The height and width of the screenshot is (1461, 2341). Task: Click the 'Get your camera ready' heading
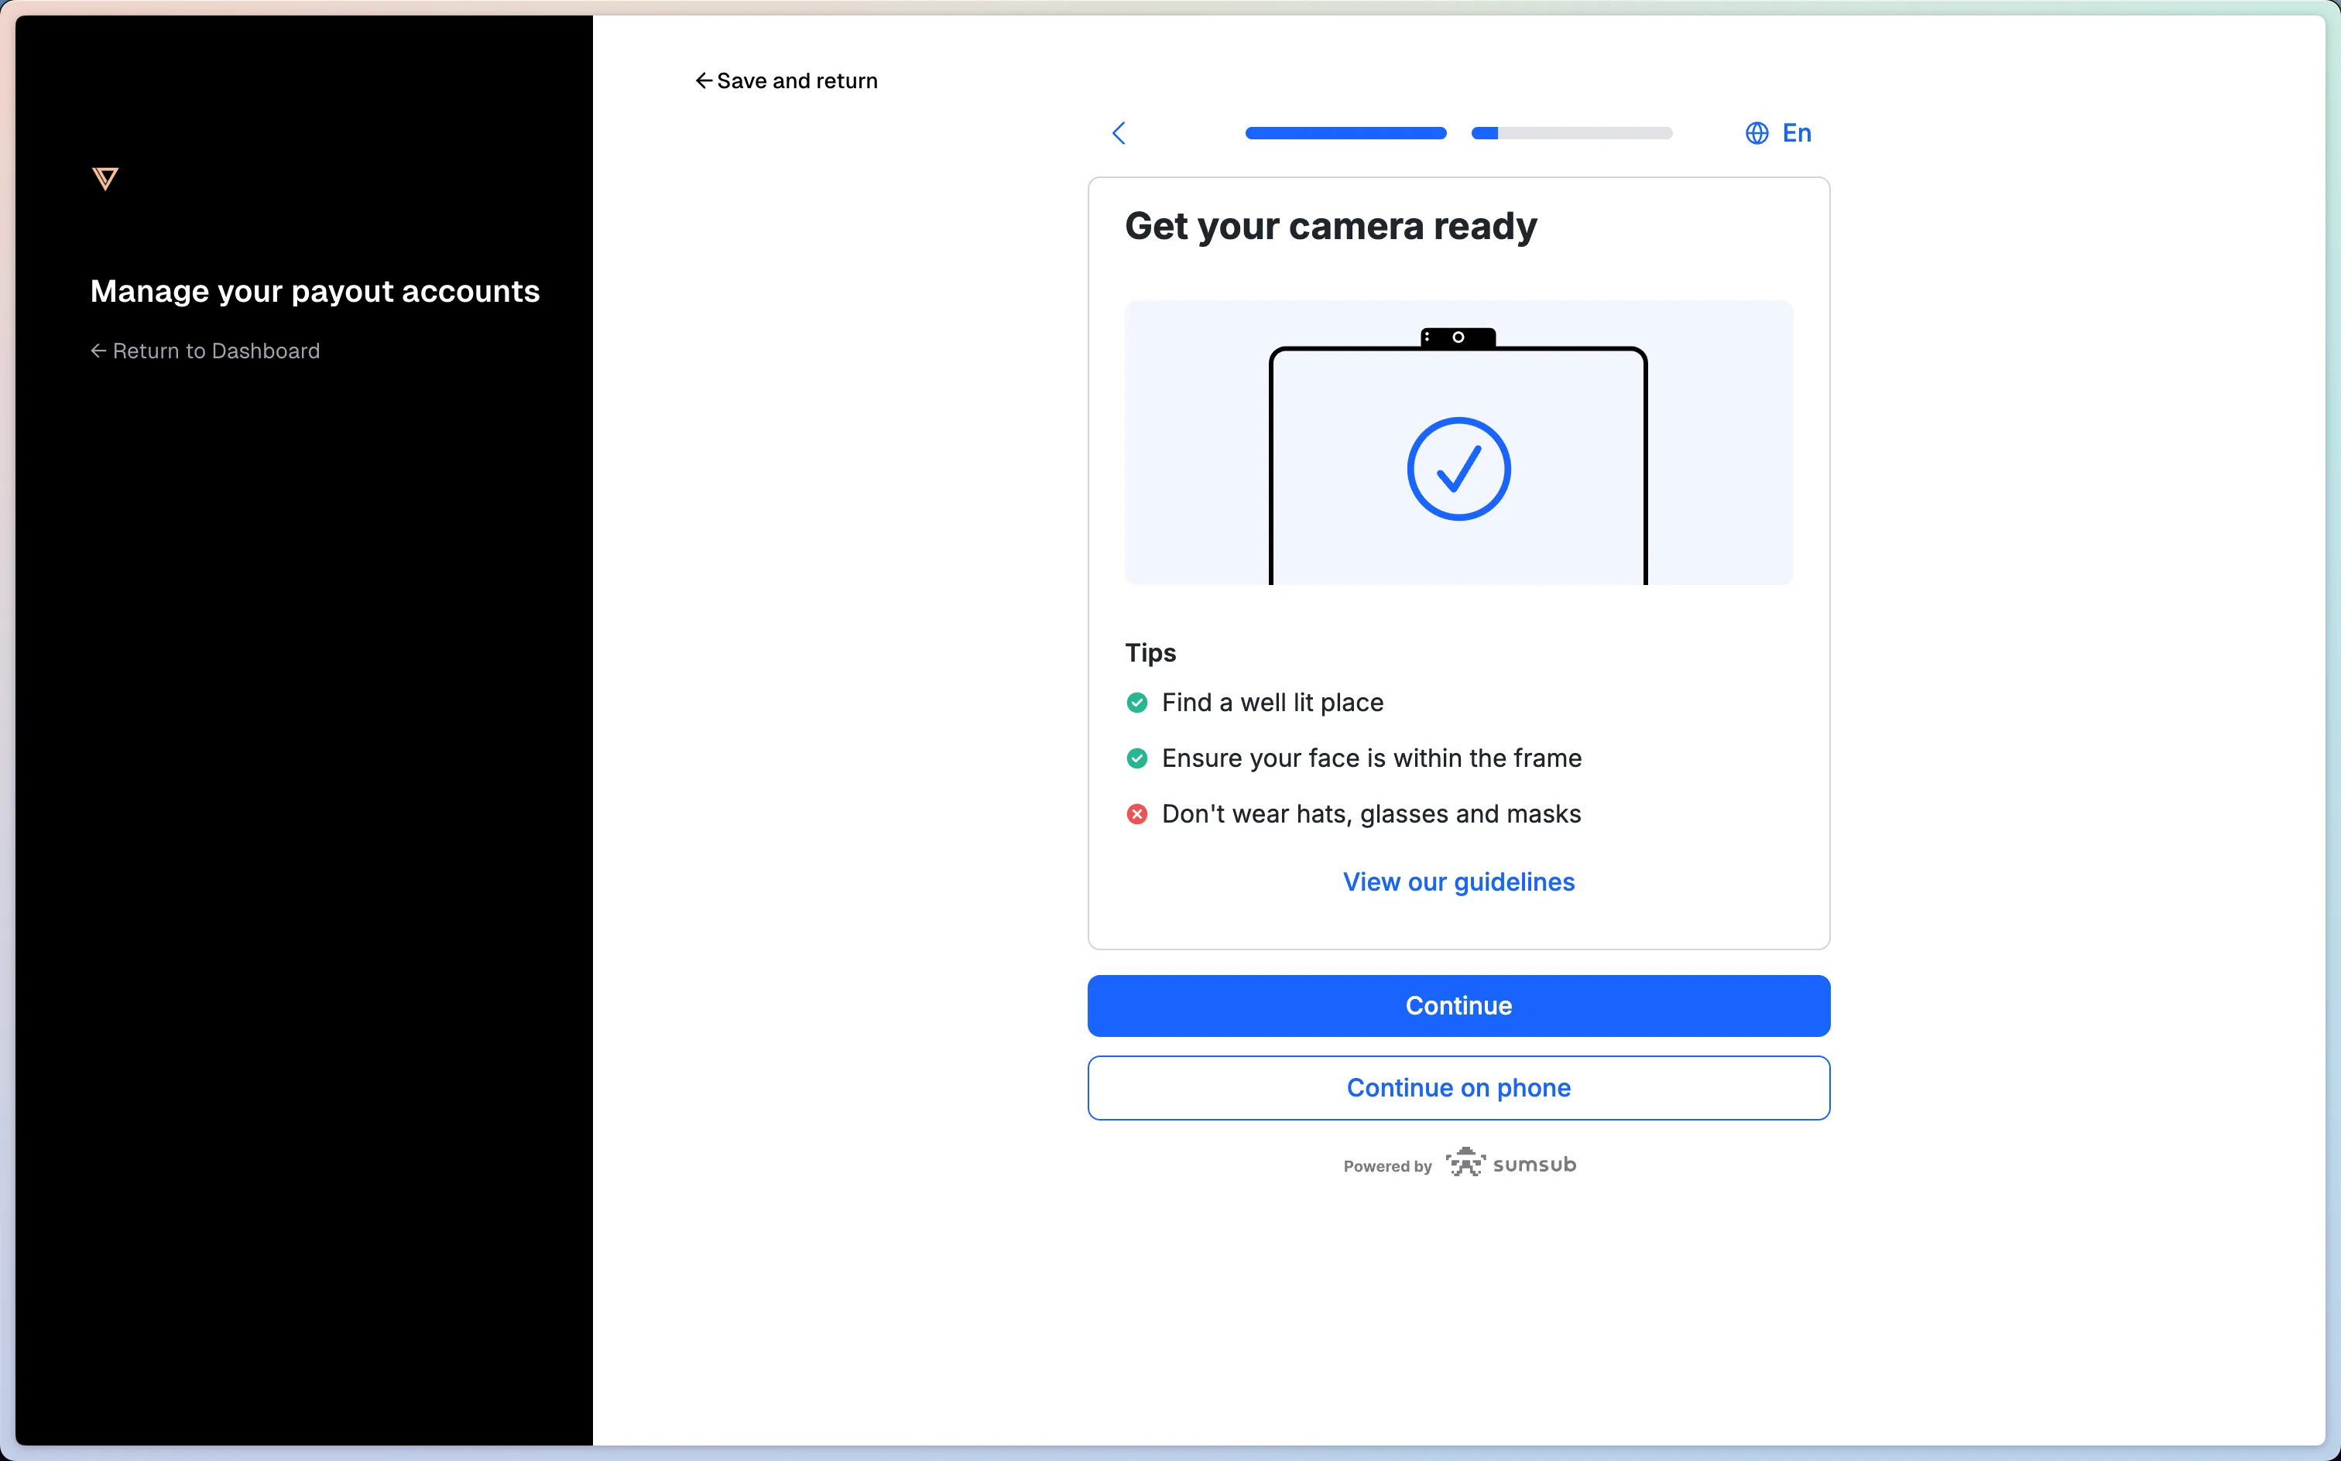point(1331,226)
